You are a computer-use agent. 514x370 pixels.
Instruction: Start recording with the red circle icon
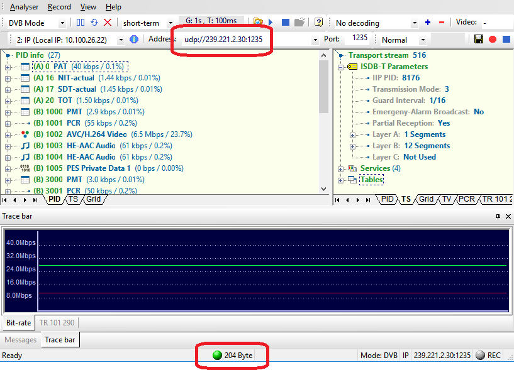coord(493,40)
